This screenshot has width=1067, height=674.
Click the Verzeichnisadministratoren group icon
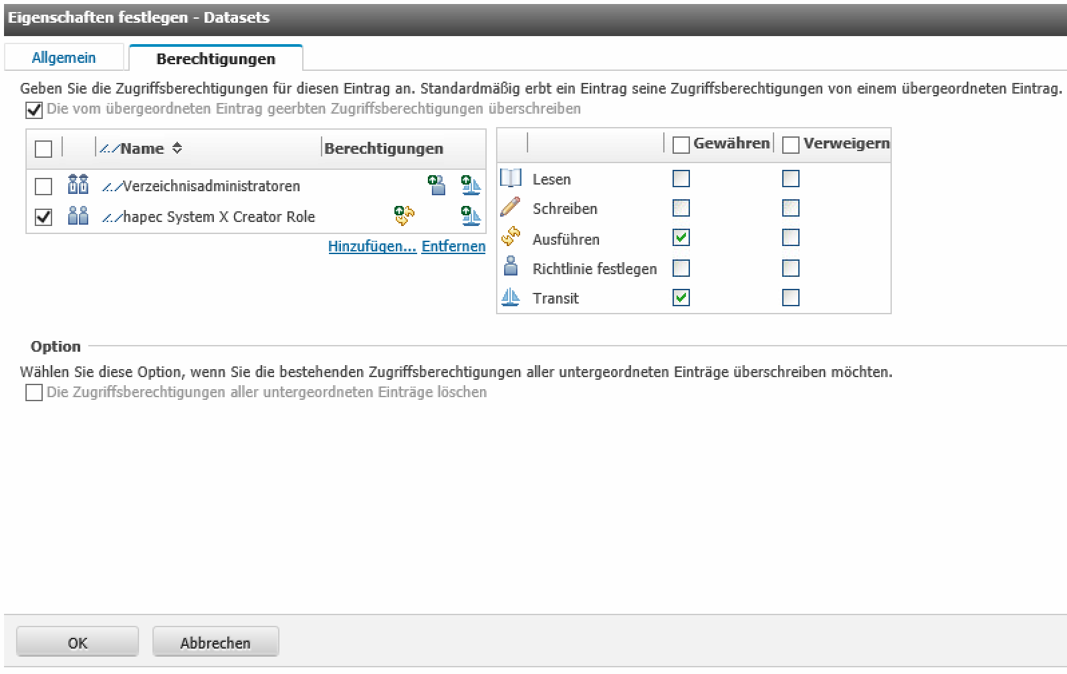[x=78, y=185]
